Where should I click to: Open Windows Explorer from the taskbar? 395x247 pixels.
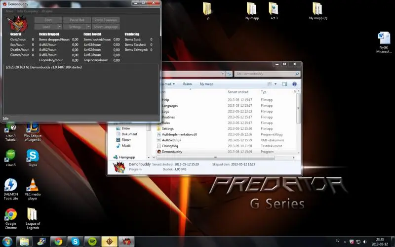24,242
